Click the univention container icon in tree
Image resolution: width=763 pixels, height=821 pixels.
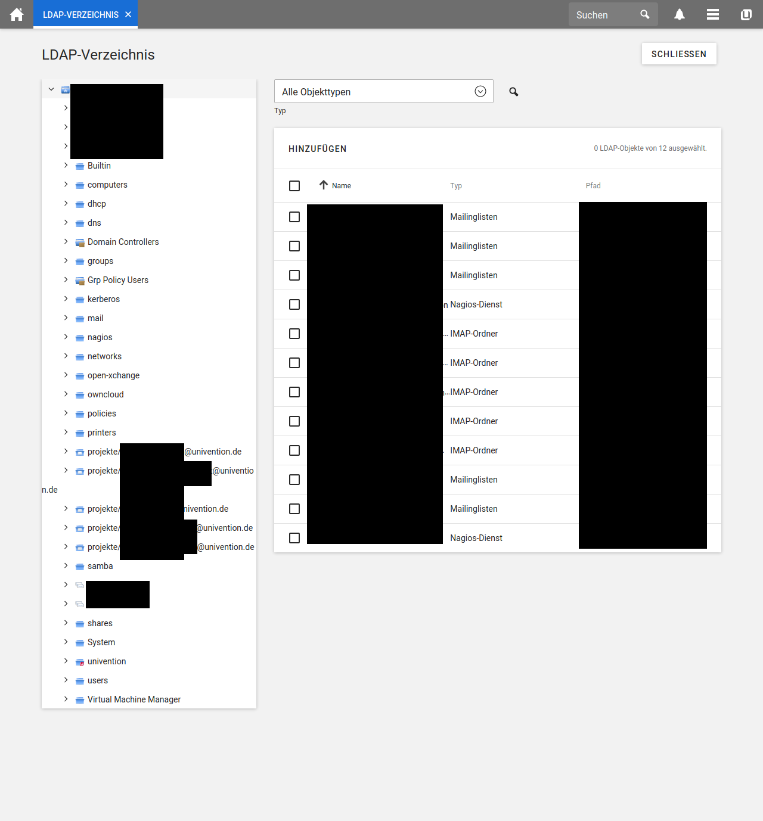80,662
